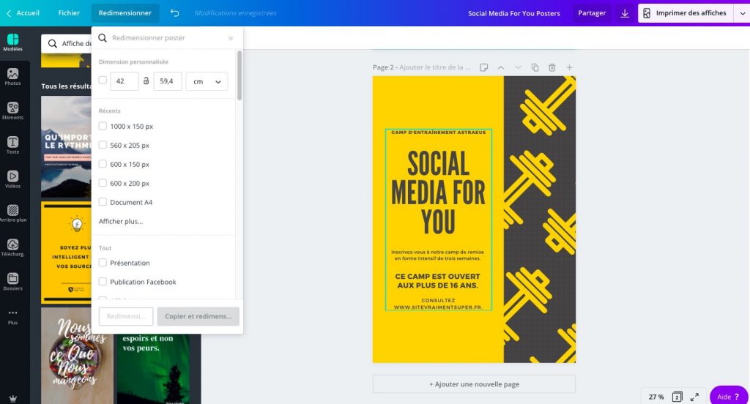
Task: Open the 27 % zoom control
Action: (656, 397)
